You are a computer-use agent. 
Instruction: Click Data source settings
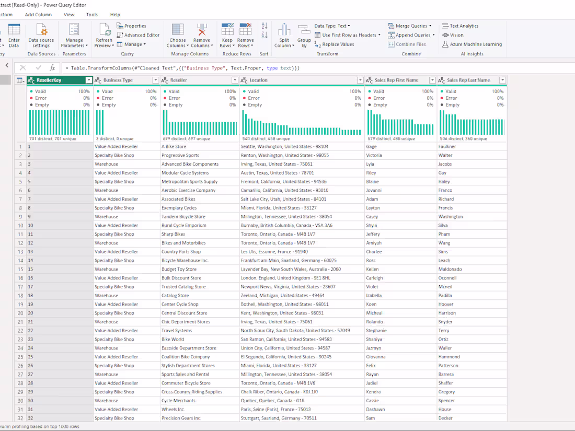tap(41, 37)
